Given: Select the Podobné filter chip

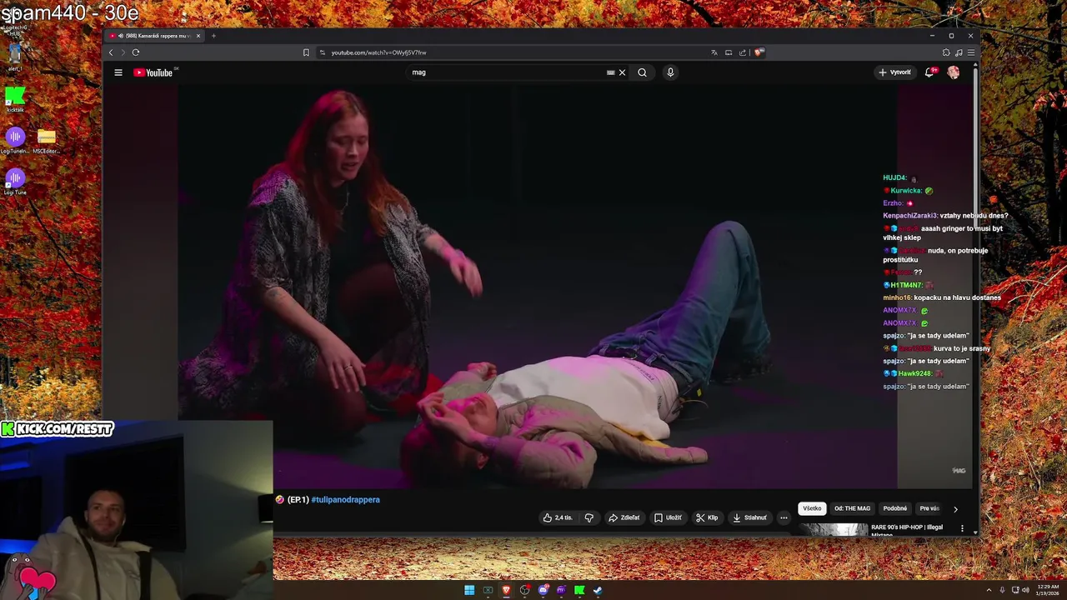Looking at the screenshot, I should 894,508.
